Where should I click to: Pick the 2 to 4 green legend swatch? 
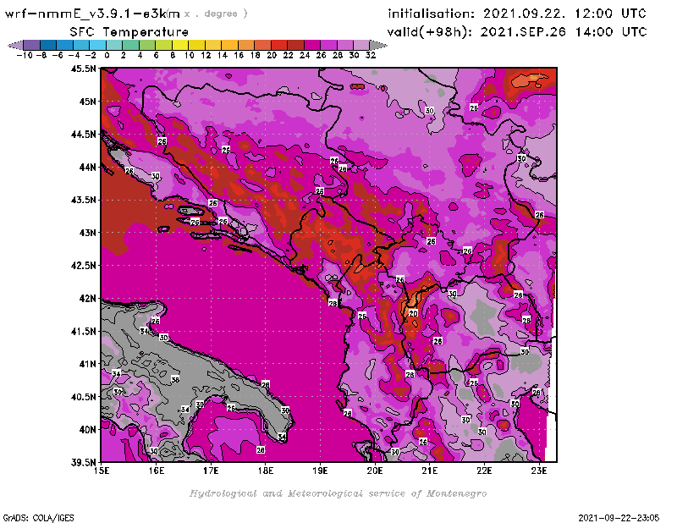point(131,45)
